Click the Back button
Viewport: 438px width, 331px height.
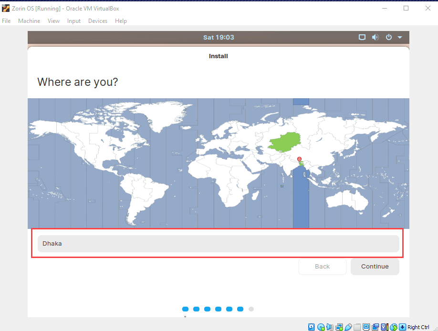point(322,267)
